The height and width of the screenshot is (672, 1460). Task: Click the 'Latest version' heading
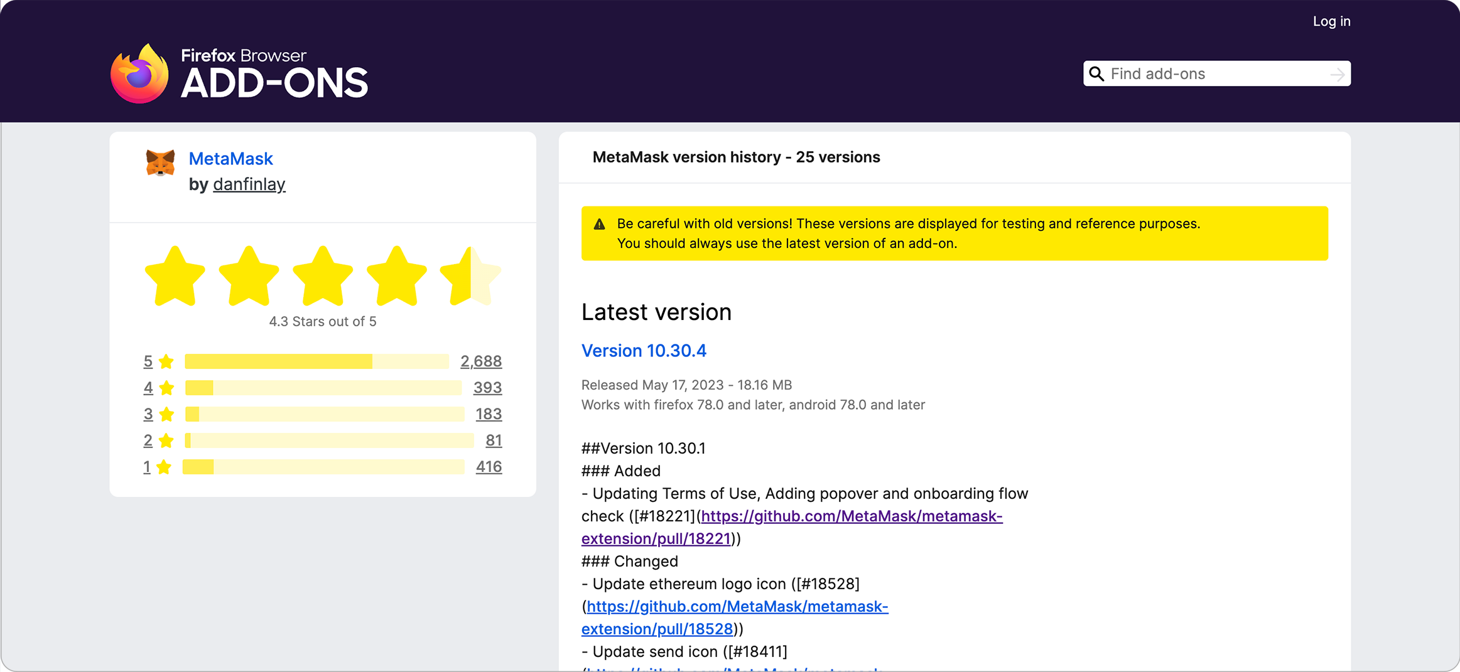coord(656,312)
